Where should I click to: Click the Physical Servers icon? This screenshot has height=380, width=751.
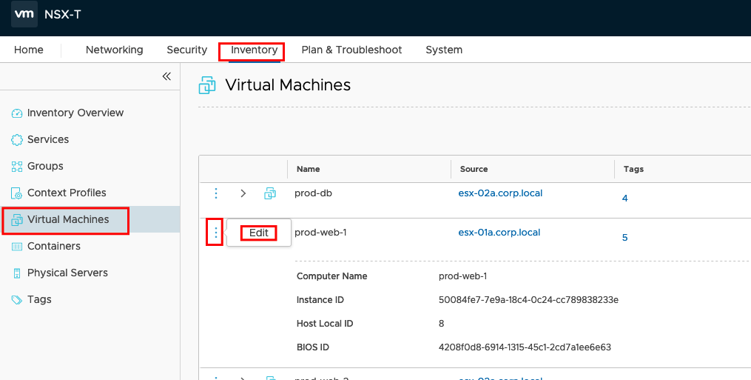[x=17, y=273]
